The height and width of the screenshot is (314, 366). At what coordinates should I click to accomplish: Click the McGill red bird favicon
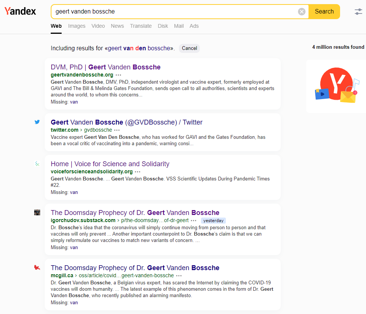tap(37, 267)
